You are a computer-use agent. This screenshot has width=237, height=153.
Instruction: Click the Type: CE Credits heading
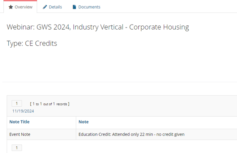pyautogui.click(x=32, y=43)
